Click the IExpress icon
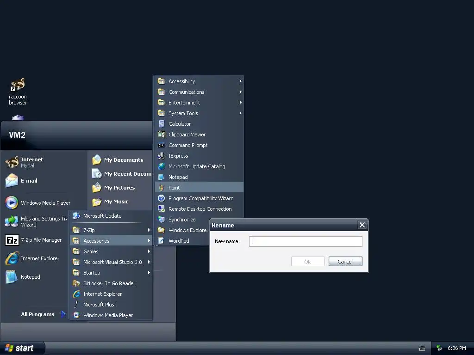 point(162,156)
